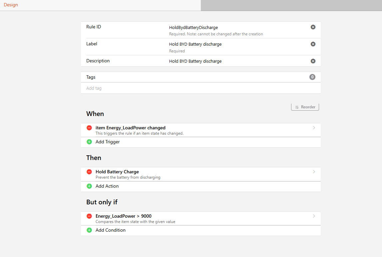This screenshot has width=382, height=257.
Task: Expand the Hold Battery Charge action chevron
Action: click(x=314, y=172)
